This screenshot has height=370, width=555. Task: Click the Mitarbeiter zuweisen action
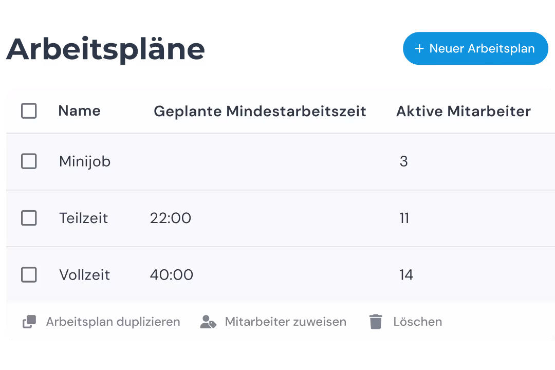(x=285, y=321)
